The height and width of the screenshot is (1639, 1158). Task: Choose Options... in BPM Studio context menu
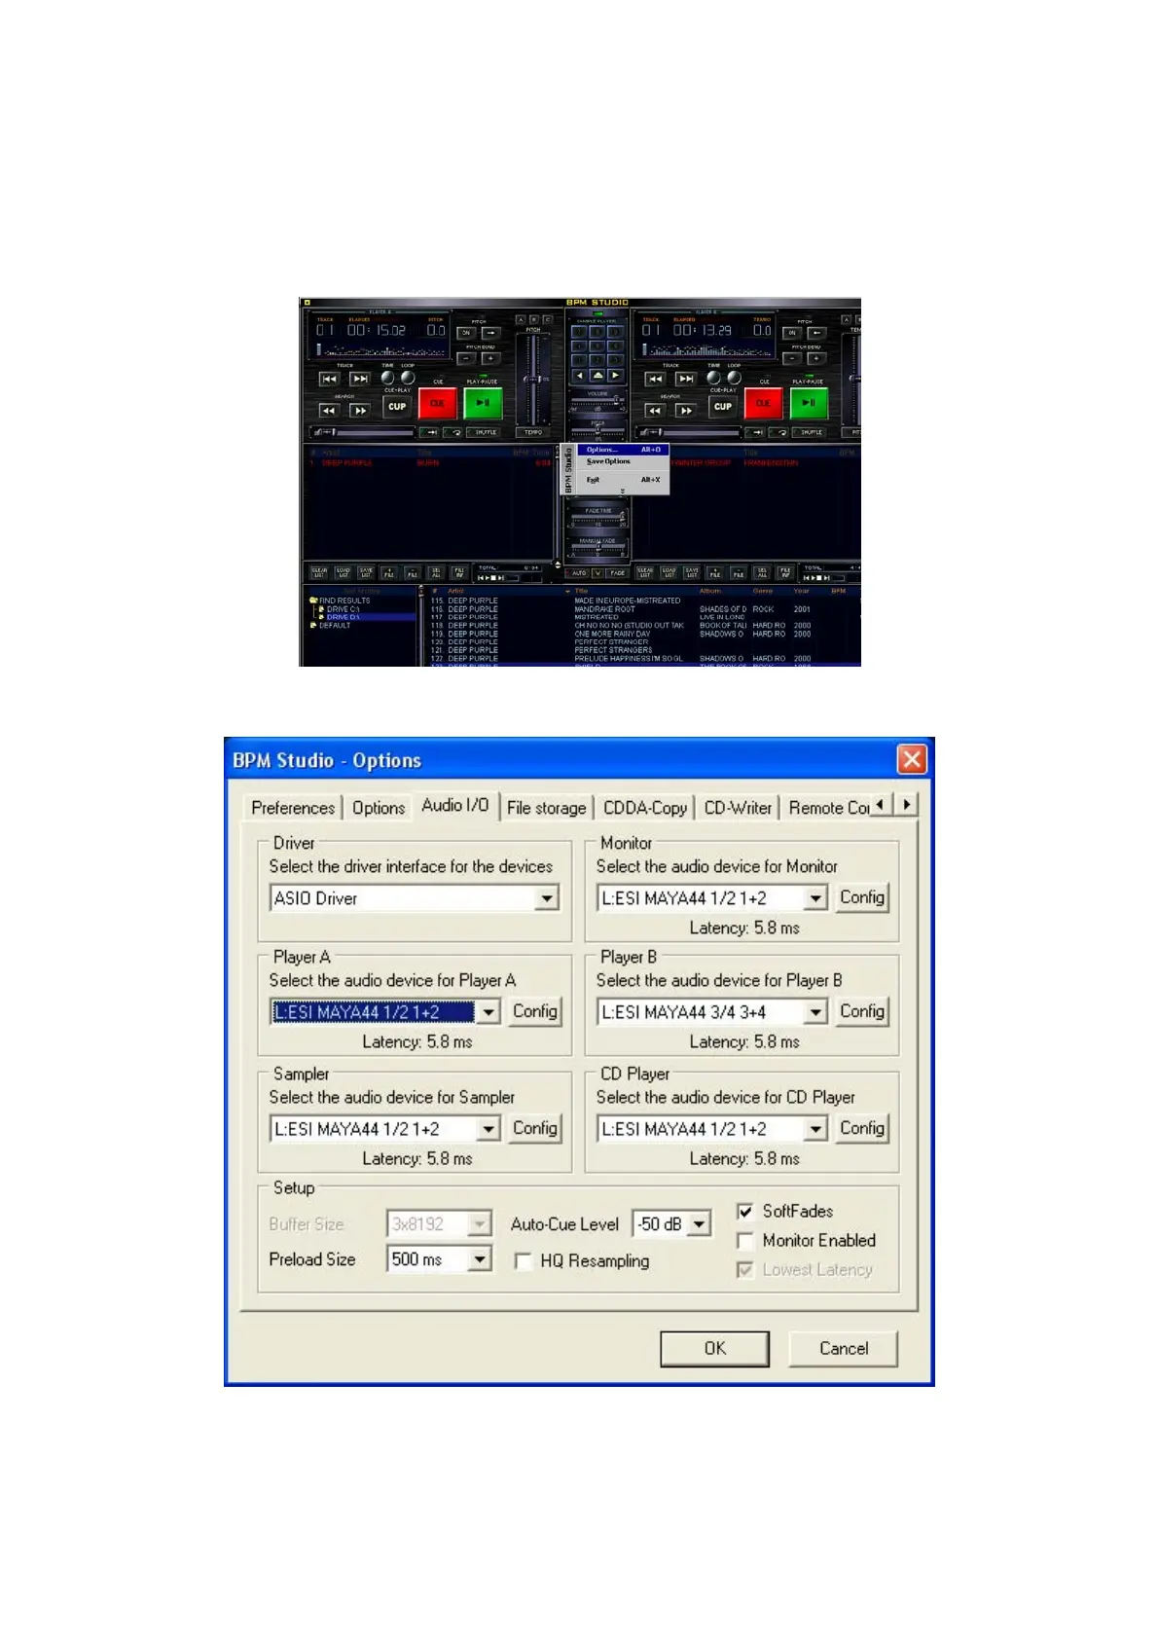[623, 450]
